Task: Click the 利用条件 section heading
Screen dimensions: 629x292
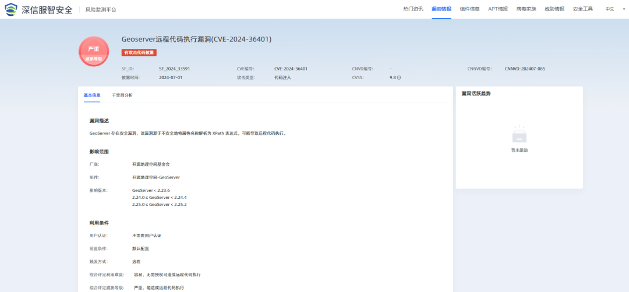Action: (99, 223)
